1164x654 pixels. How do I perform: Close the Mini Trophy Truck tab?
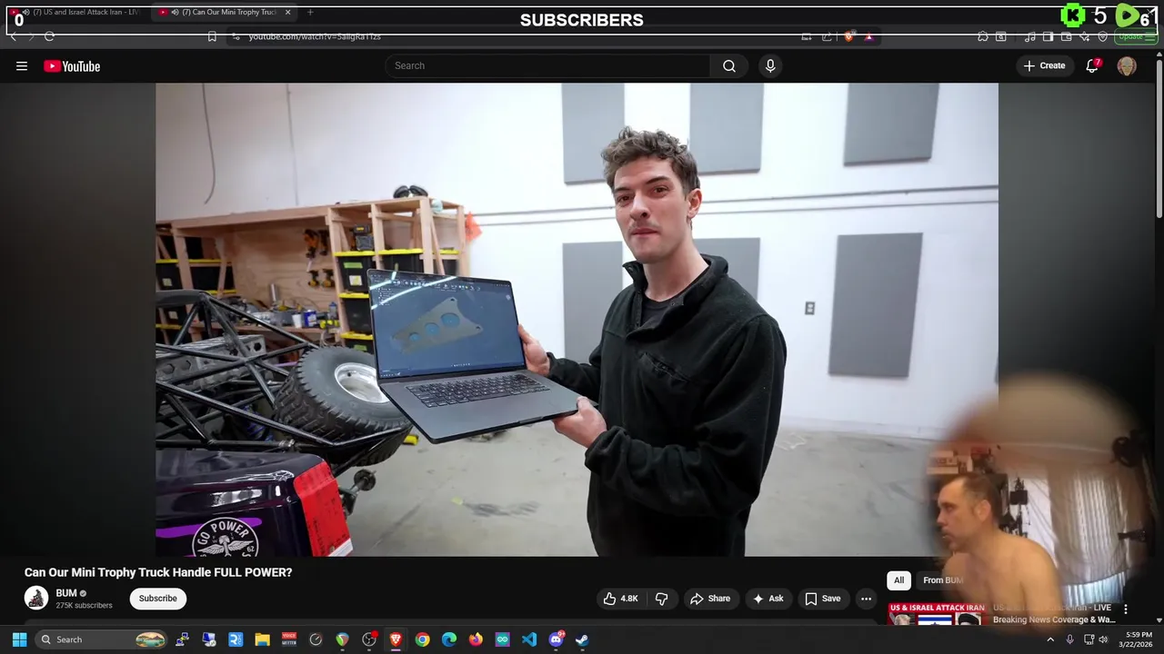[x=288, y=12]
